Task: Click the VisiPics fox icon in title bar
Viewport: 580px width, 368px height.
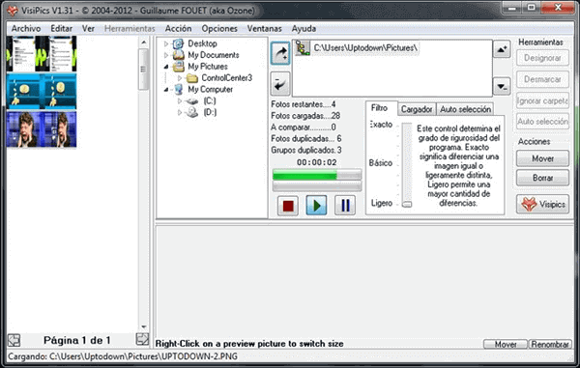Action: (x=12, y=10)
